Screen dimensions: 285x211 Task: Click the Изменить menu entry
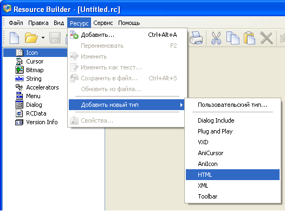click(127, 56)
